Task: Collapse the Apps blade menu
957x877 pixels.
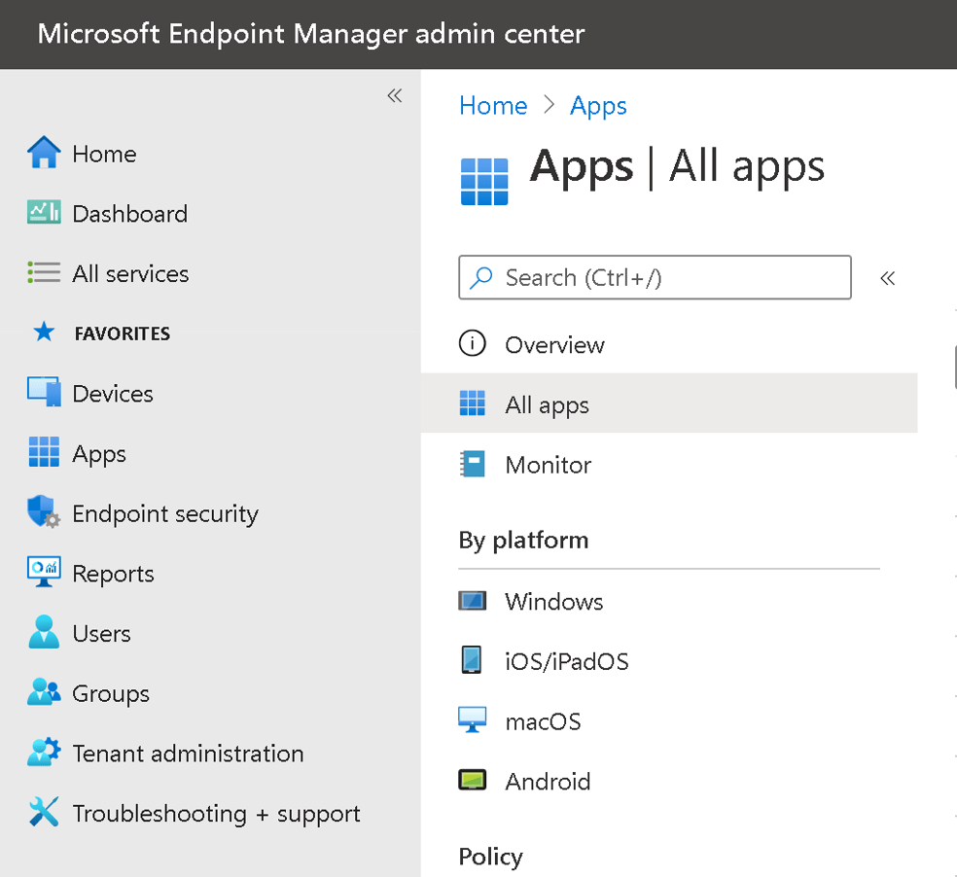Action: pyautogui.click(x=888, y=277)
